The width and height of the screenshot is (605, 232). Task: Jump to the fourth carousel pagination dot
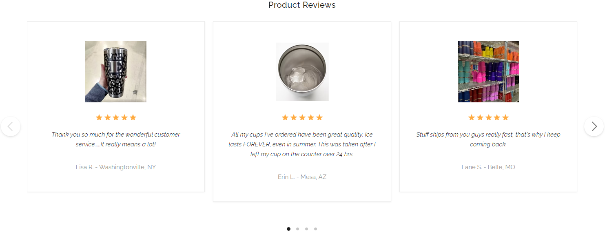point(315,229)
